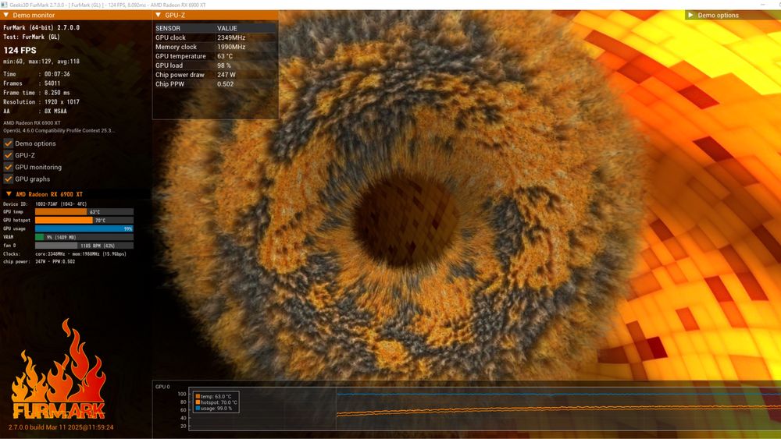Screen dimensions: 781x439
Task: Click the VALUE column header
Action: point(227,28)
